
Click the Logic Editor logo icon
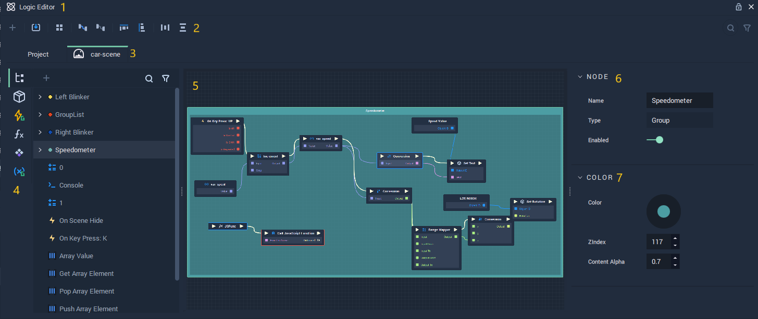[10, 7]
